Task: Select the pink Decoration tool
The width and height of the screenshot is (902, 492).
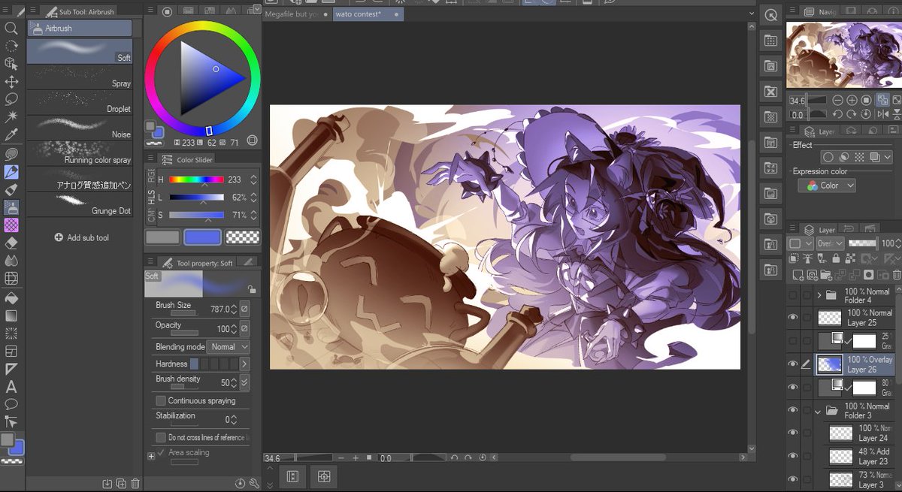Action: coord(11,225)
